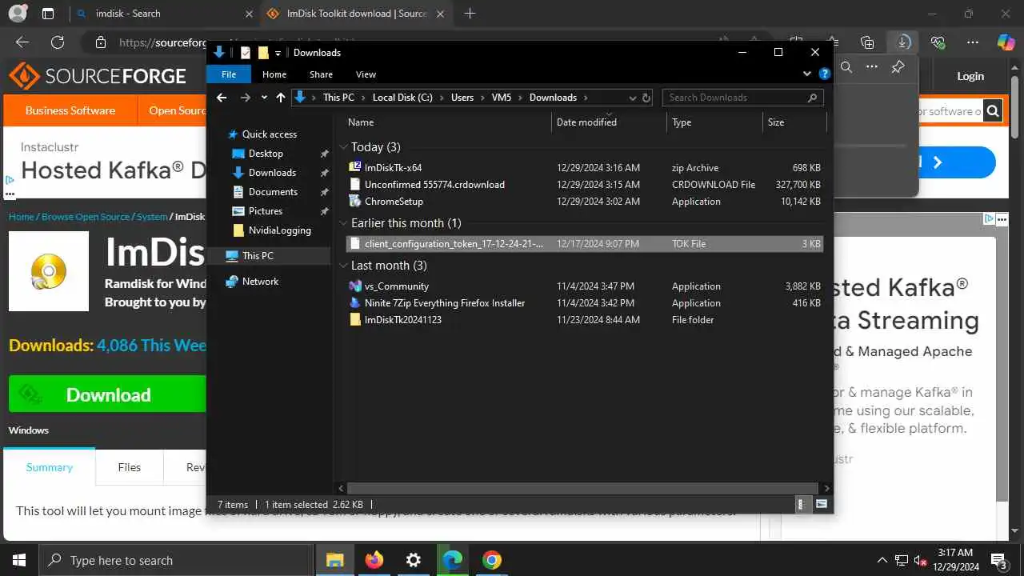The width and height of the screenshot is (1024, 576).
Task: Select the vs_Community installer
Action: (585, 286)
